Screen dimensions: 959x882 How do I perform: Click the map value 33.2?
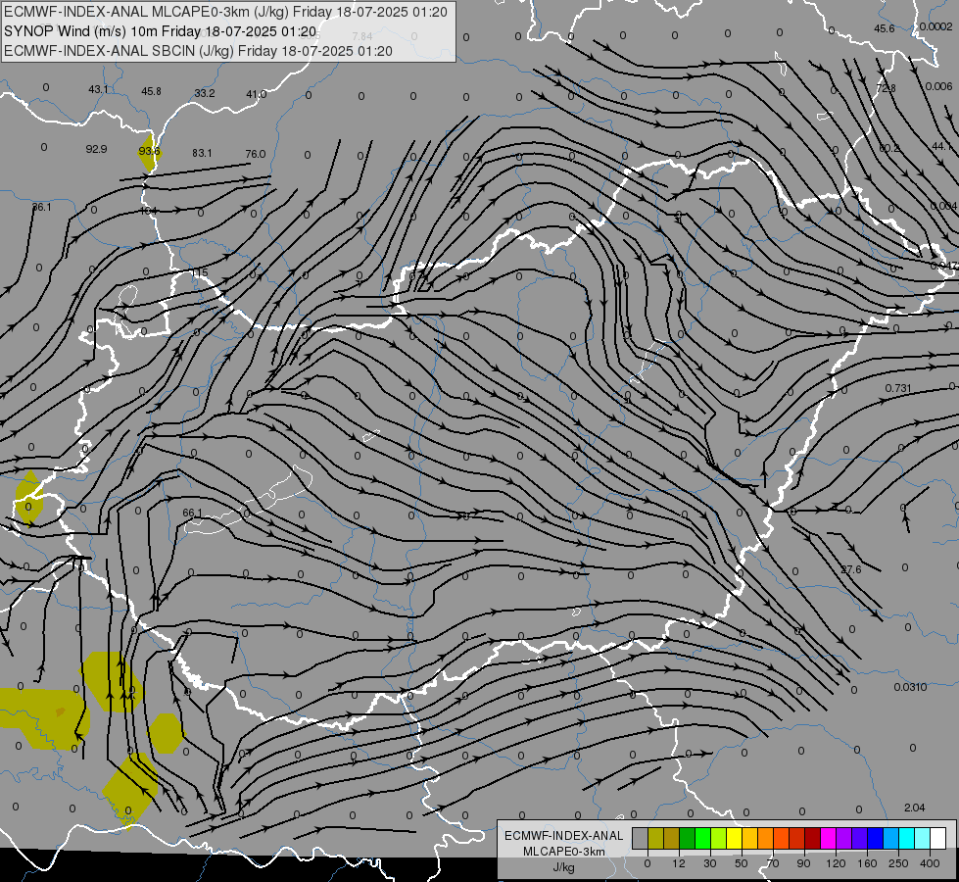pyautogui.click(x=205, y=93)
